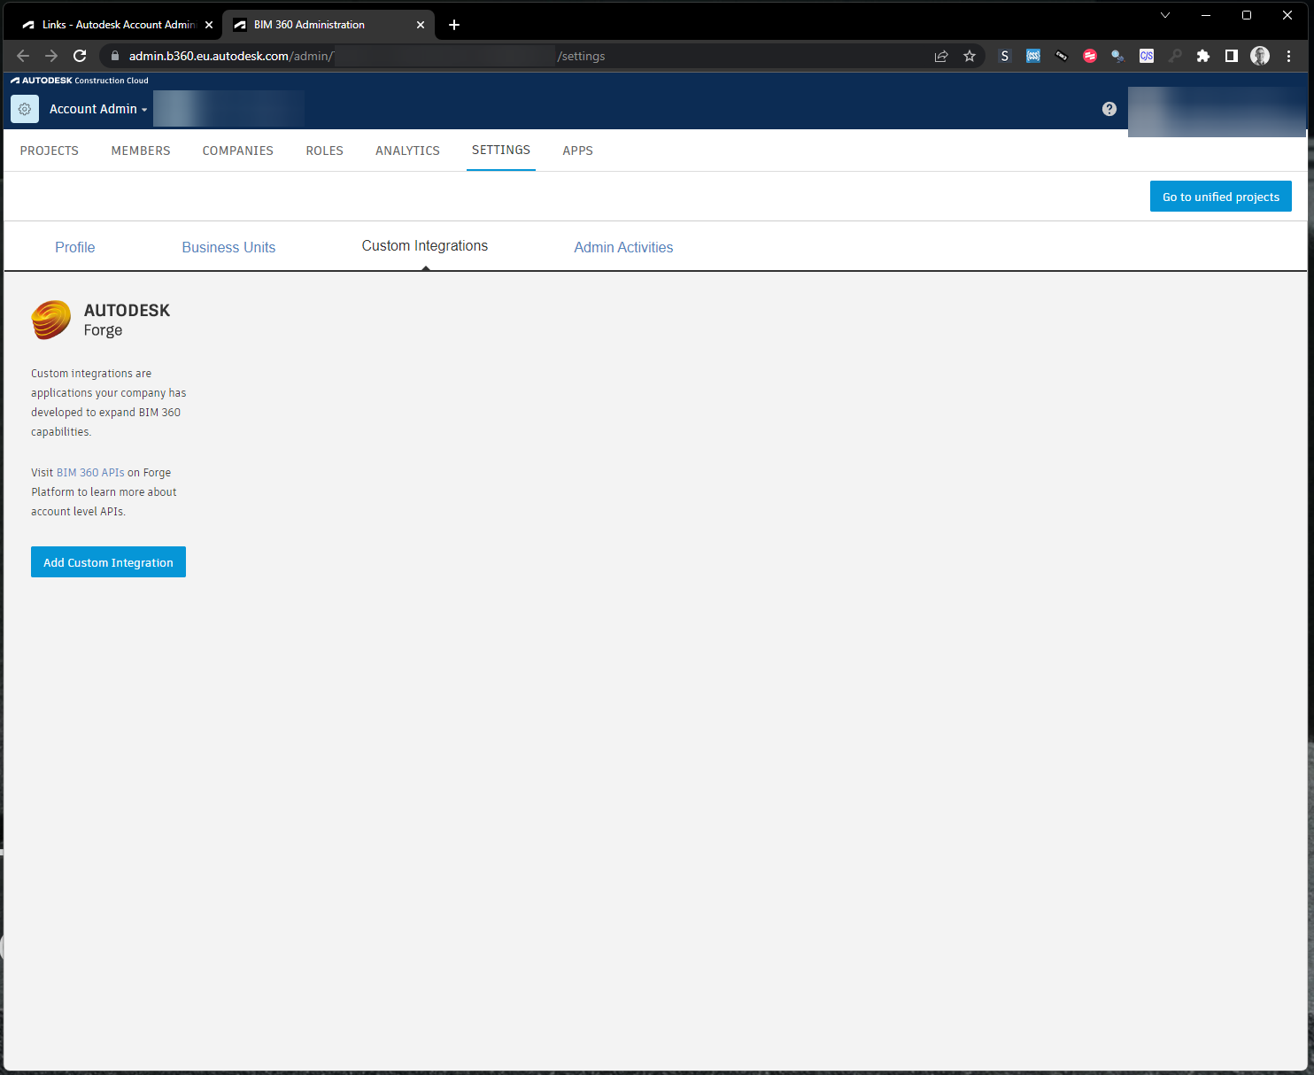Viewport: 1314px width, 1075px height.
Task: Click the site lock padlock icon
Action: (x=114, y=56)
